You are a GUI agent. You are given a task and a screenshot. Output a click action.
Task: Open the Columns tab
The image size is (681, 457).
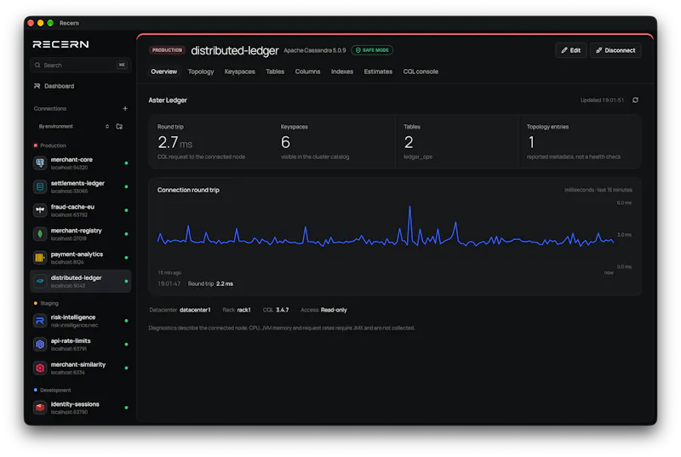click(x=307, y=71)
